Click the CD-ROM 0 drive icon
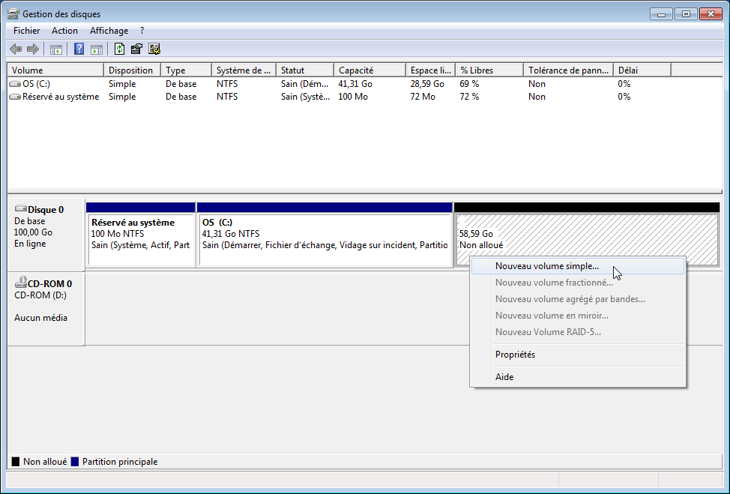The height and width of the screenshot is (494, 730). (x=20, y=282)
